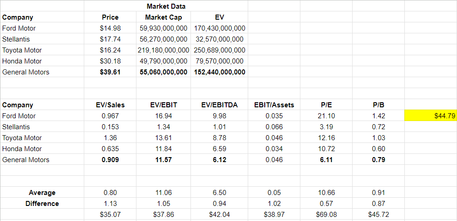Image resolution: width=457 pixels, height=221 pixels.
Task: Select the P/B column header
Action: tap(378, 105)
